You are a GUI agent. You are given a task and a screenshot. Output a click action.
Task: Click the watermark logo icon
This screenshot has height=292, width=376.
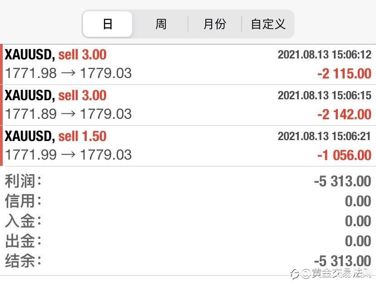pos(295,273)
